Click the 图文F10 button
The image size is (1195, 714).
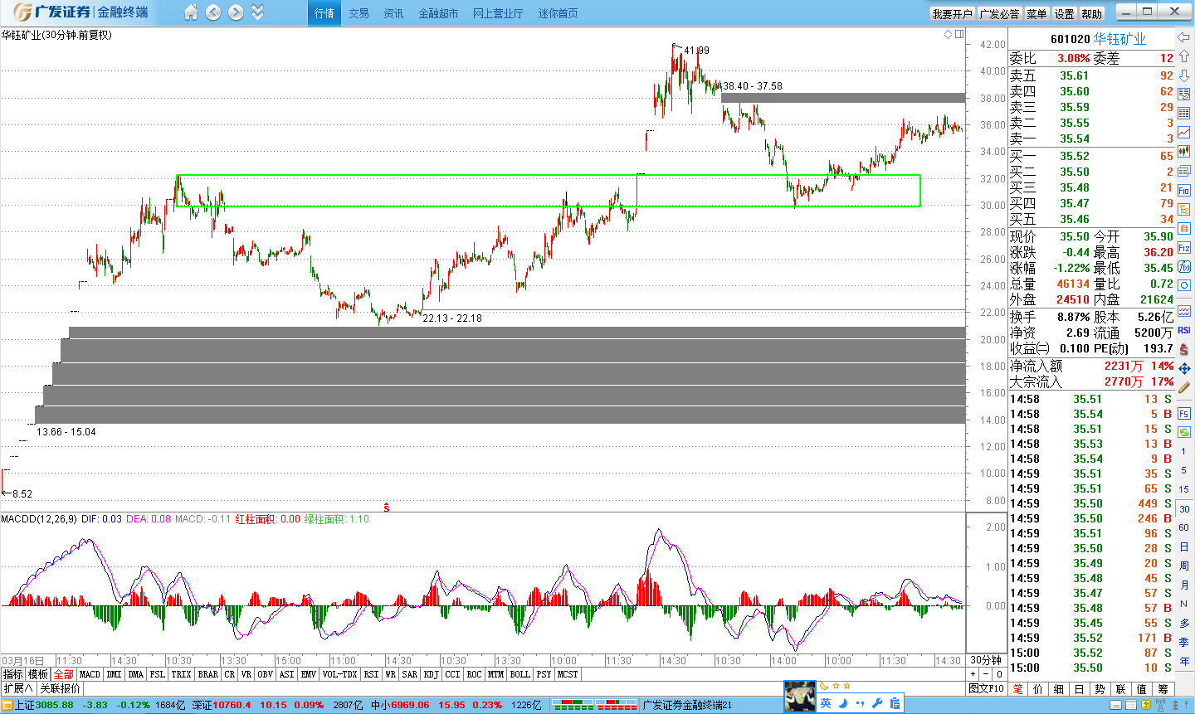(x=986, y=688)
